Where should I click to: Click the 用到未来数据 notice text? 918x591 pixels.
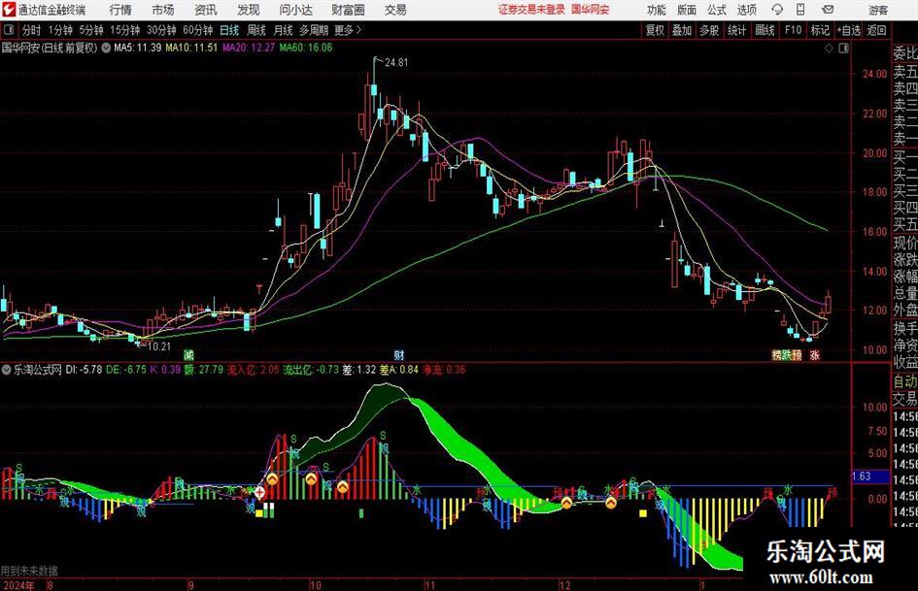[29, 571]
